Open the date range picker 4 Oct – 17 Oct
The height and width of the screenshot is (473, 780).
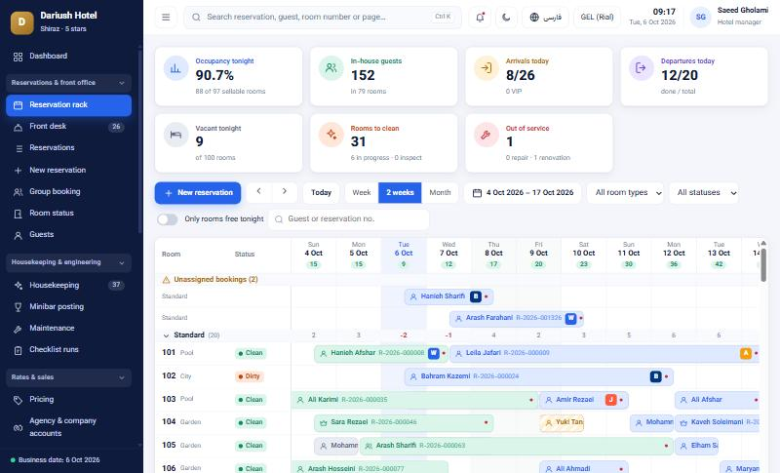tap(523, 192)
